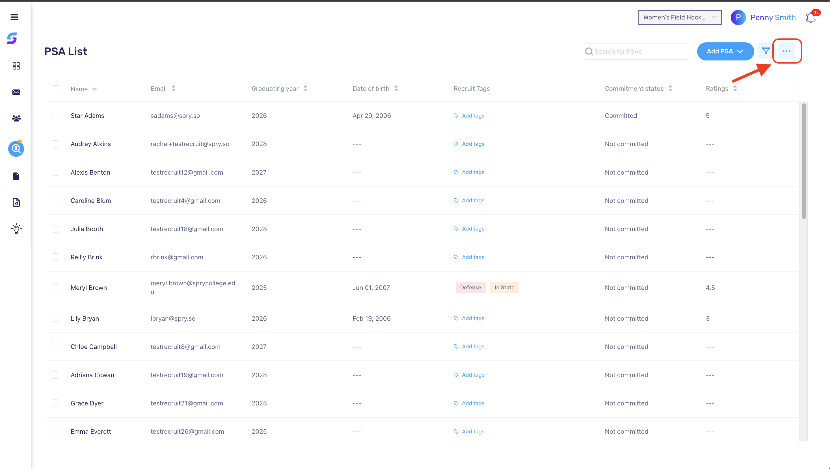
Task: Open the three-dot more options button
Action: 786,51
